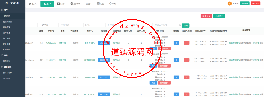Select the 用户 top navigation tab
This screenshot has height=97, width=264.
click(47, 4)
